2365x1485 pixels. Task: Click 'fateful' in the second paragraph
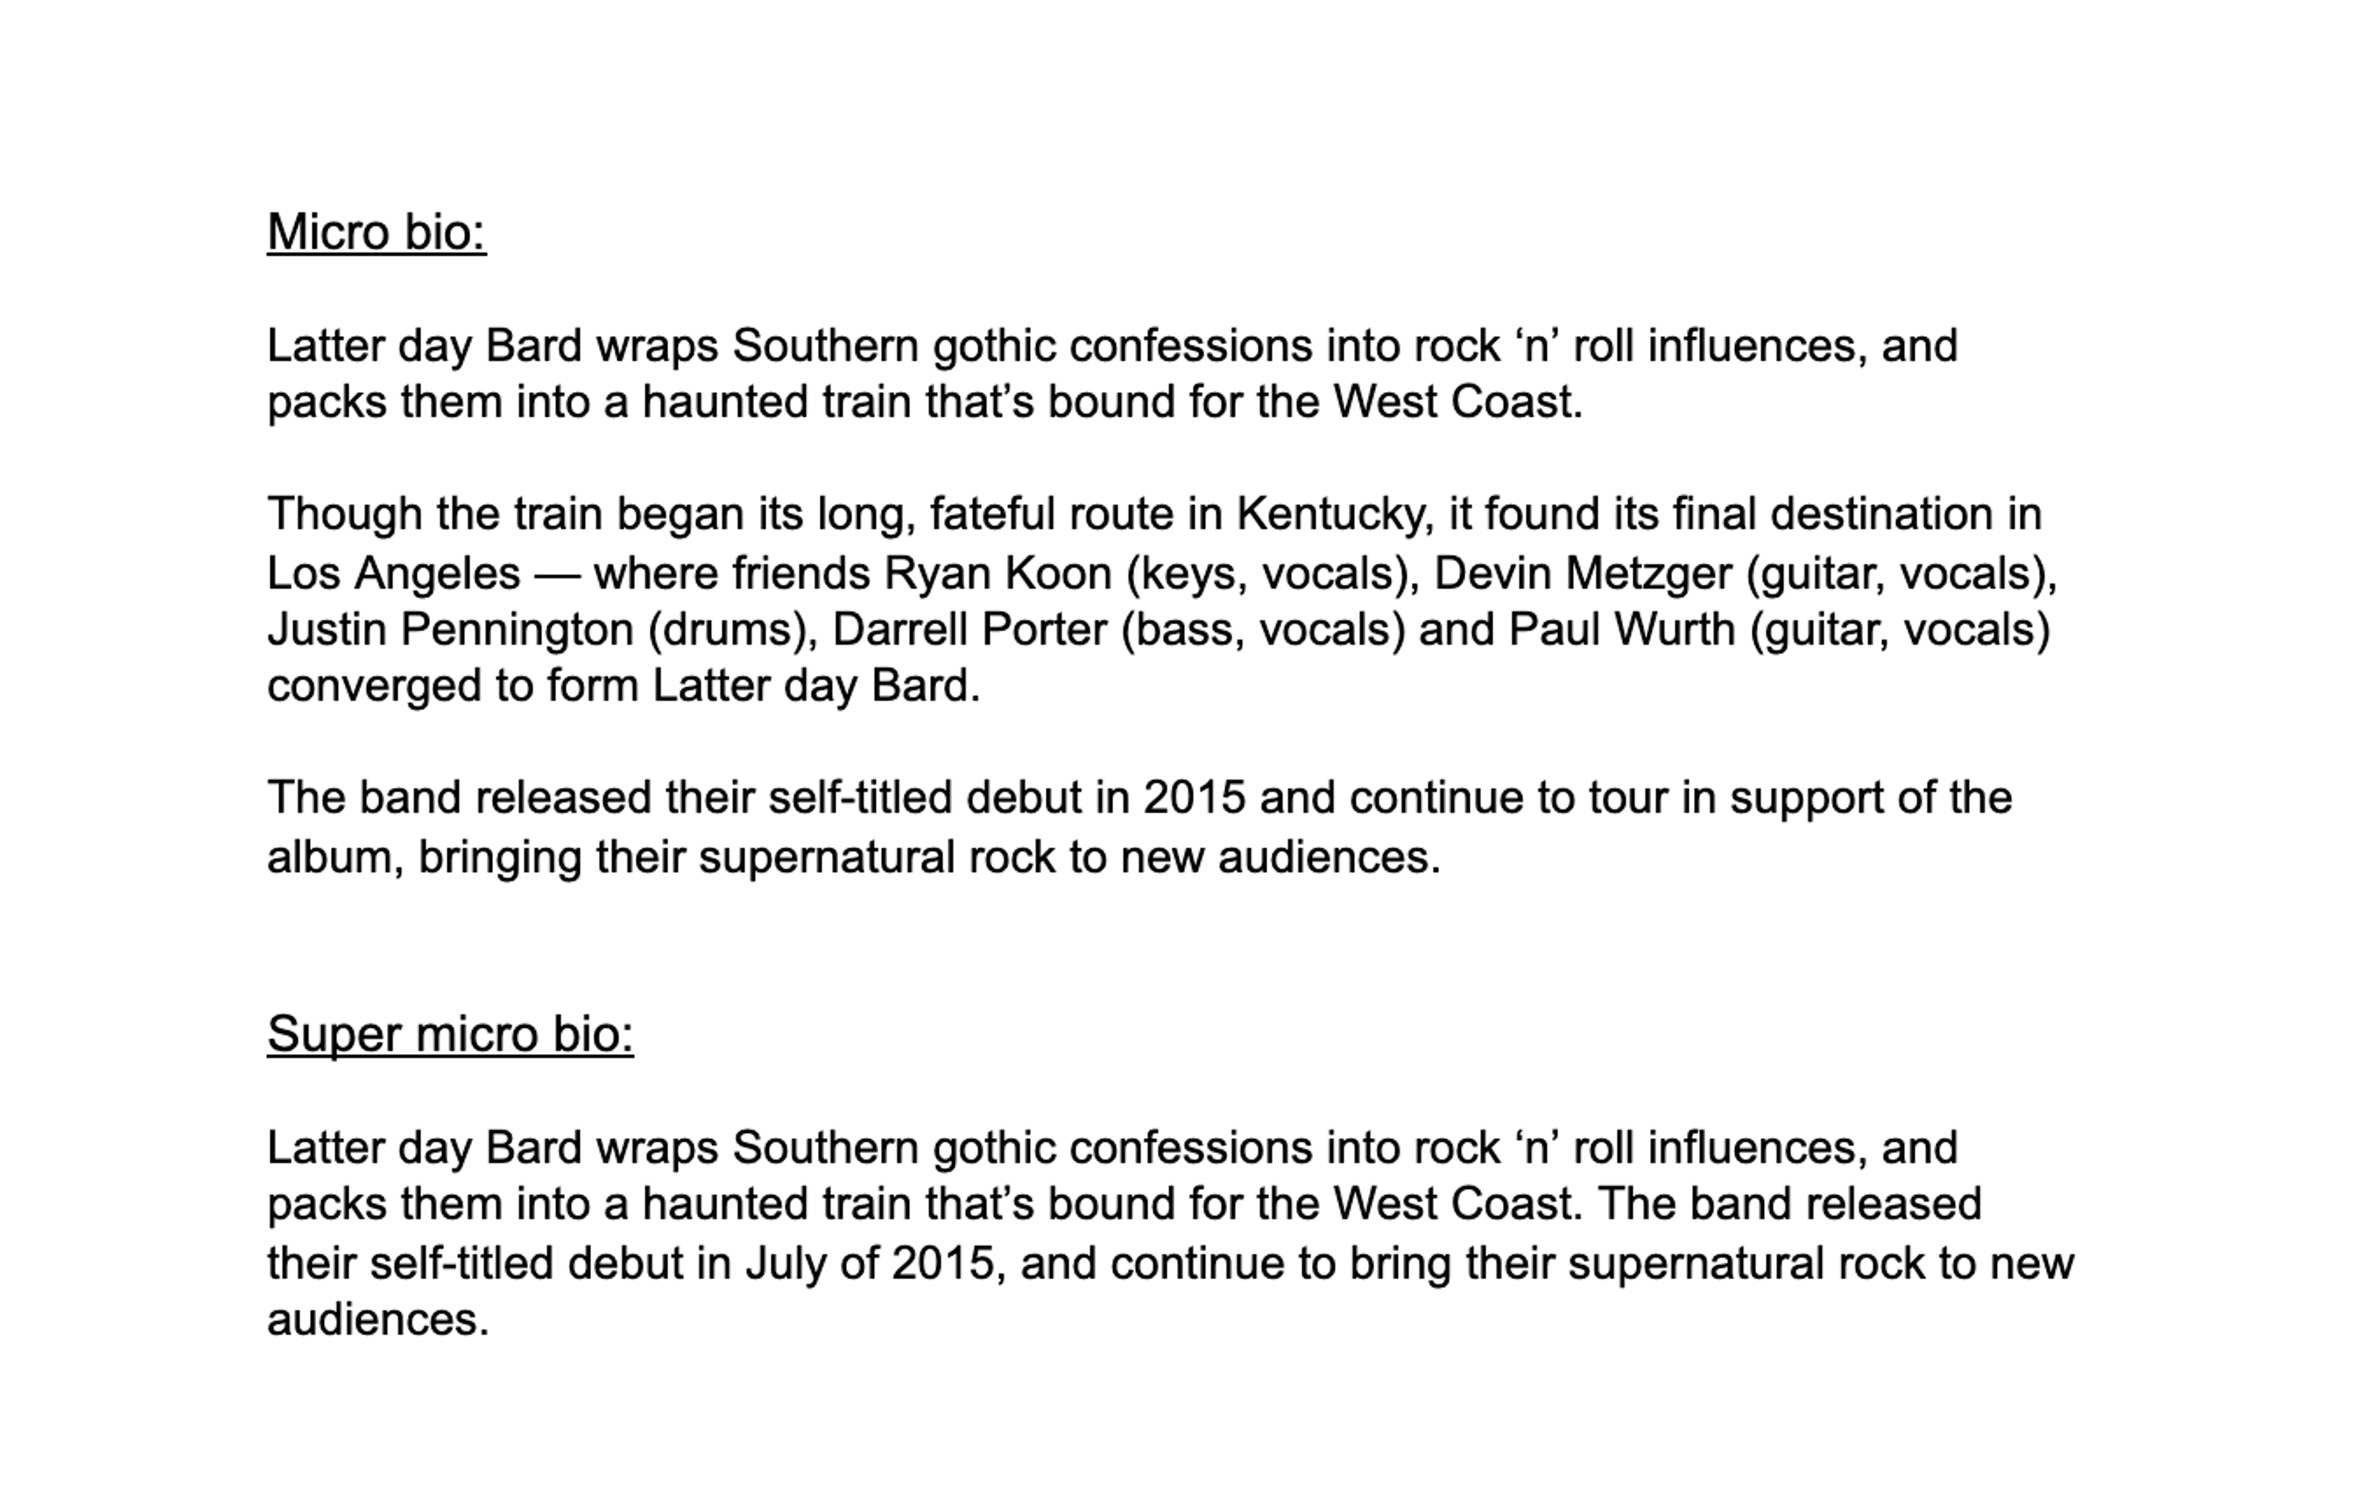[x=992, y=513]
